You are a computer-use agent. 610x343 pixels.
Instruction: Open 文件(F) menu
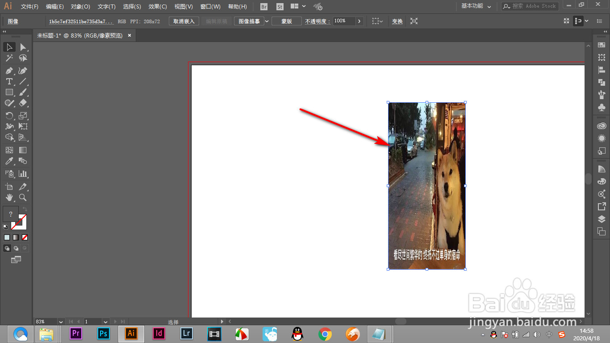(x=29, y=7)
